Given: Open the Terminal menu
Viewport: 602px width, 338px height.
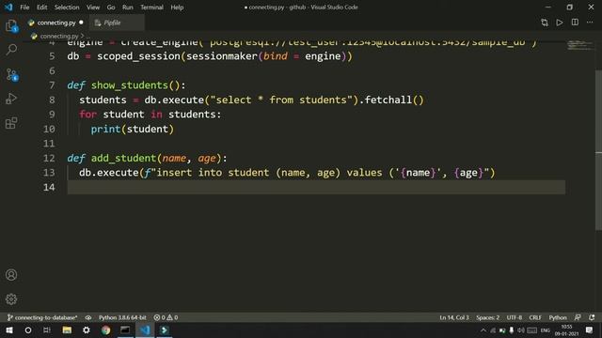Looking at the screenshot, I should pyautogui.click(x=151, y=8).
